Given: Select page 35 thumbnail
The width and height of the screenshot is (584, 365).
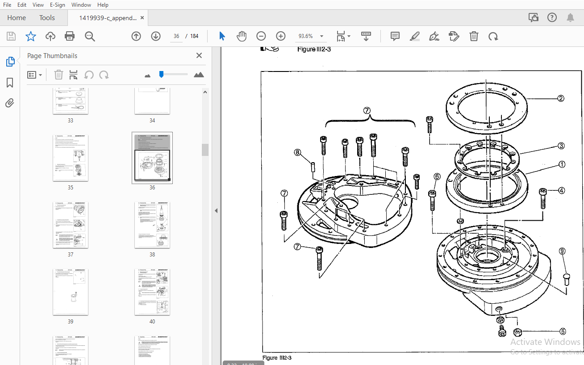Looking at the screenshot, I should (x=71, y=158).
